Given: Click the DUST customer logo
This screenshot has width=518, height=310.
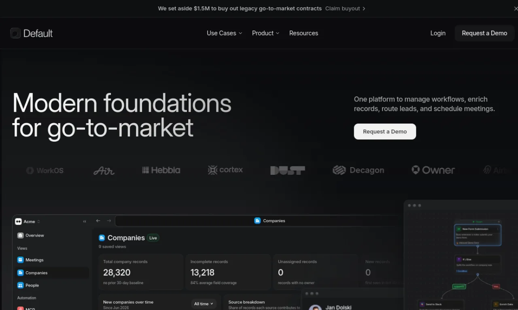Looking at the screenshot, I should [288, 170].
